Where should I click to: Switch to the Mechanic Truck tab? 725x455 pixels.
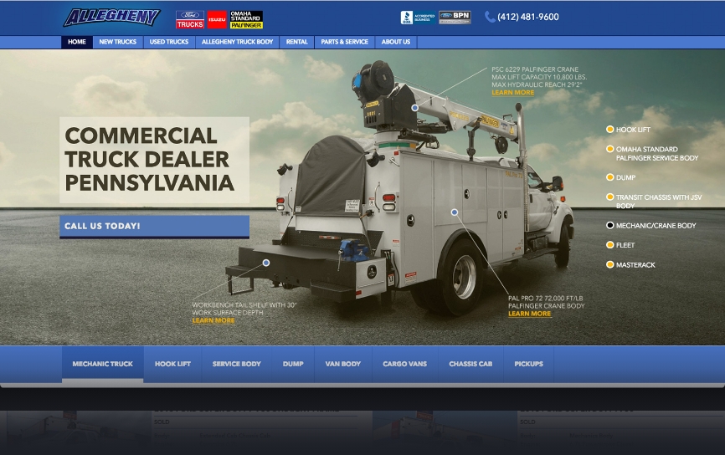[x=103, y=364]
